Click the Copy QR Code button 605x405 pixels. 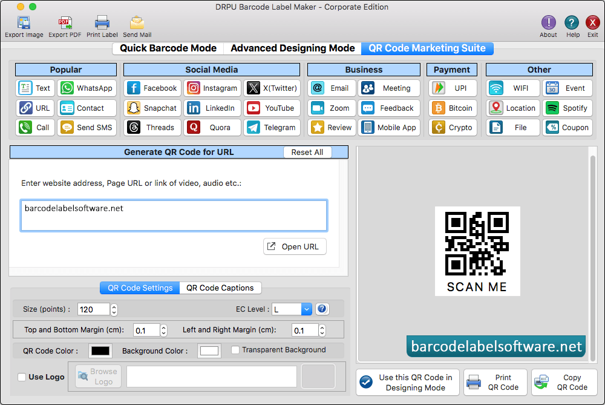pyautogui.click(x=564, y=382)
